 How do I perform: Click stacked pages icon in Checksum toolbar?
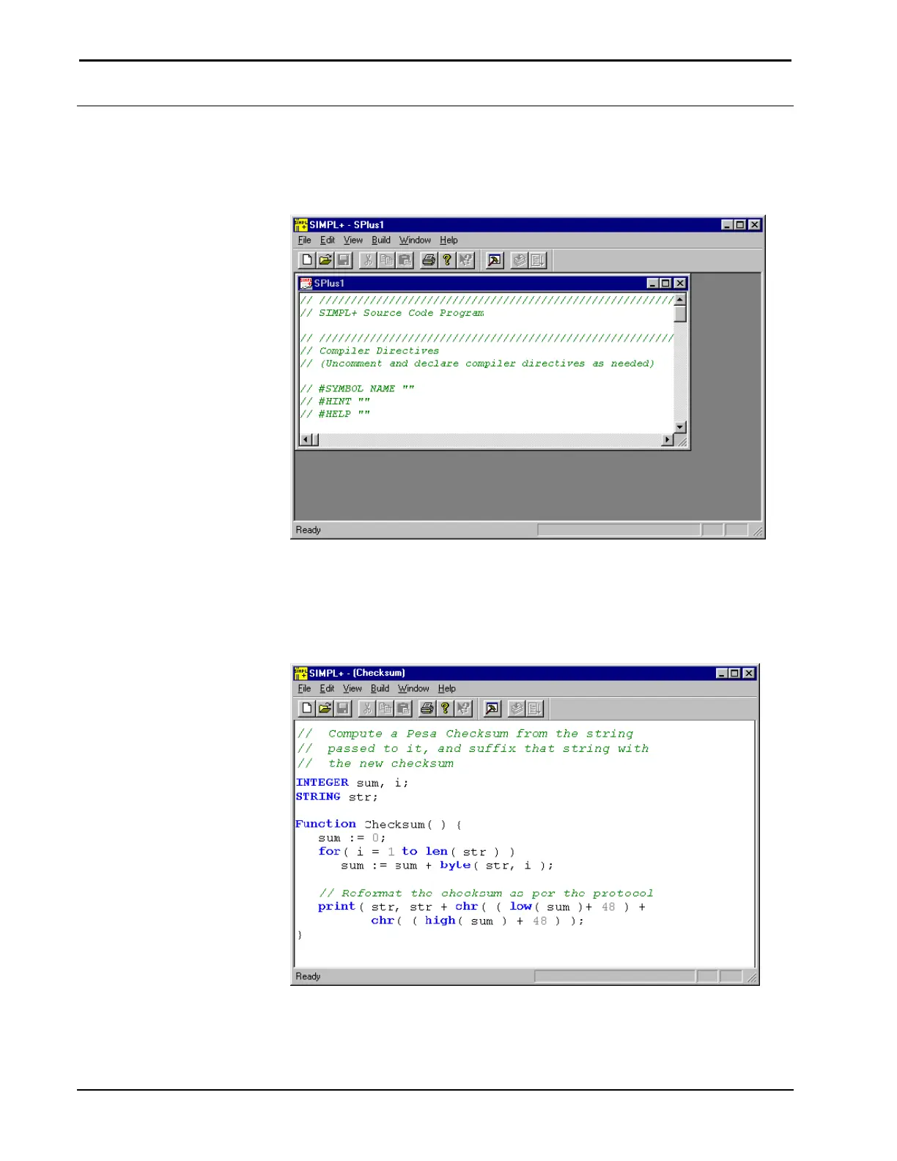tap(517, 708)
